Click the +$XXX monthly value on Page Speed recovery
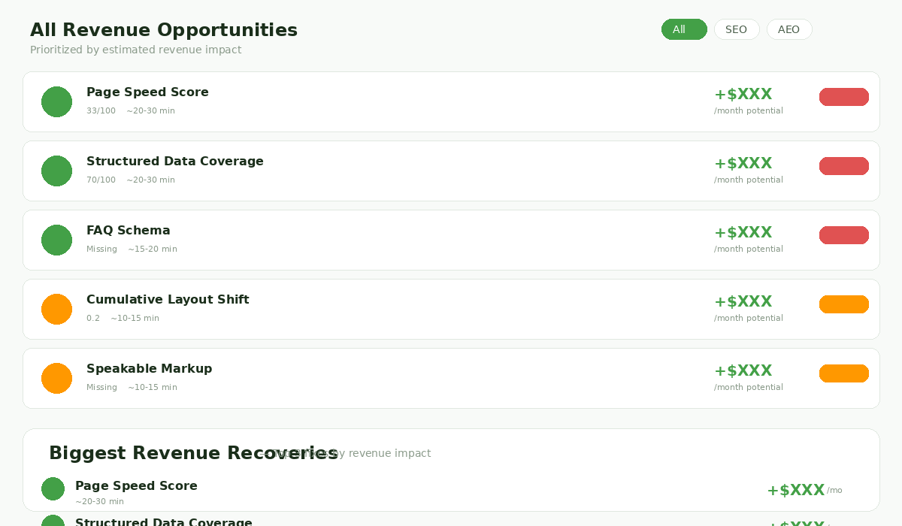 tap(795, 489)
